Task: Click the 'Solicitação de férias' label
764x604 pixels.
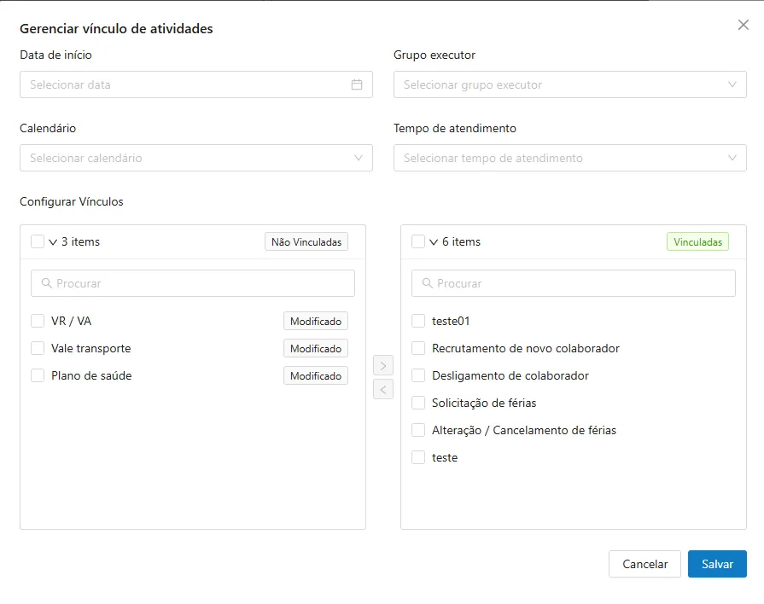Action: point(484,403)
